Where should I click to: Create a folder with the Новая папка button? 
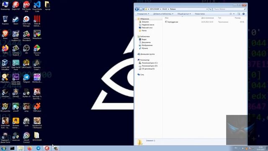tap(200, 14)
